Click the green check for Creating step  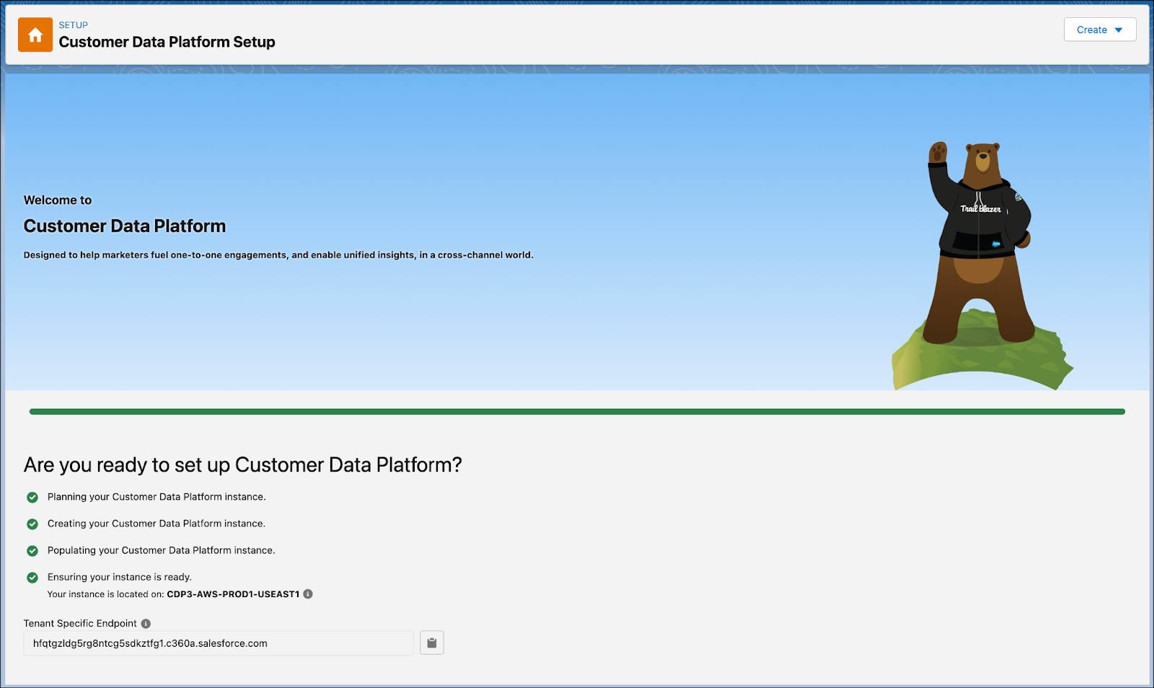tap(32, 524)
